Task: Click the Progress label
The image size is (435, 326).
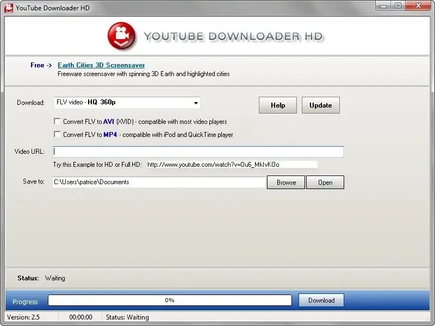Action: [25, 302]
